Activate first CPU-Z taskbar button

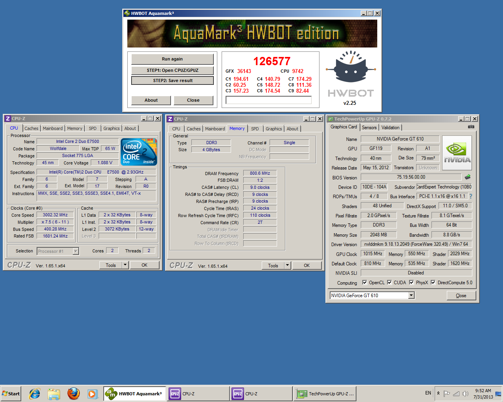click(198, 393)
